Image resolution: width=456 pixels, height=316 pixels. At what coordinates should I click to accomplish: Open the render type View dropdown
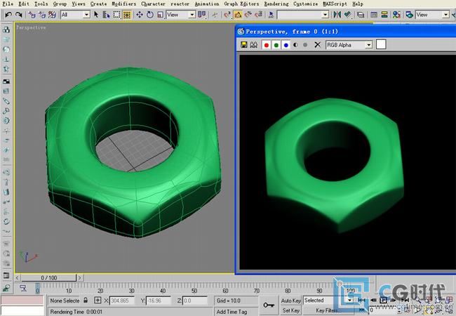pyautogui.click(x=432, y=15)
